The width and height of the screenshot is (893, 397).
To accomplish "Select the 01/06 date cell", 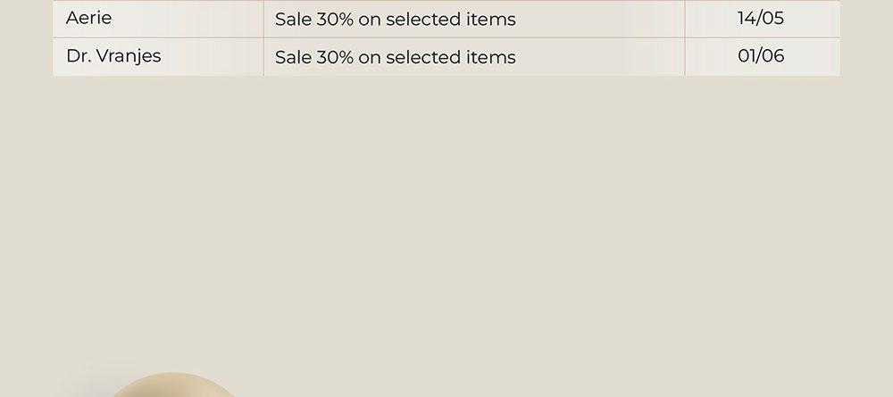I will [762, 57].
